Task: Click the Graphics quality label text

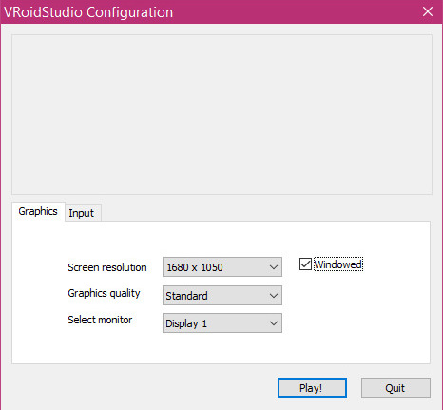Action: 104,293
